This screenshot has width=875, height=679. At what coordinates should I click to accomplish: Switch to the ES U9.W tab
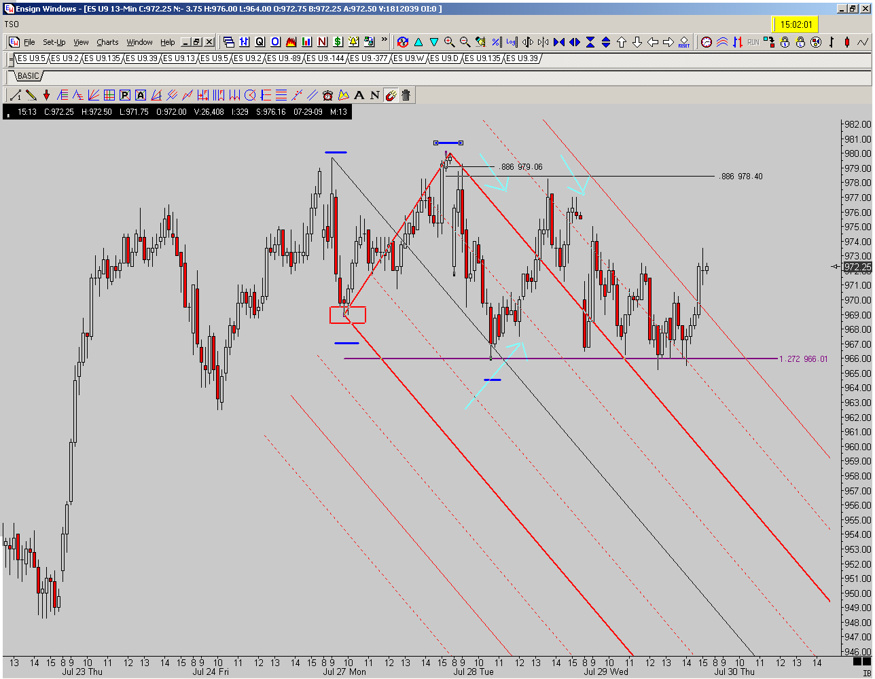click(x=408, y=58)
